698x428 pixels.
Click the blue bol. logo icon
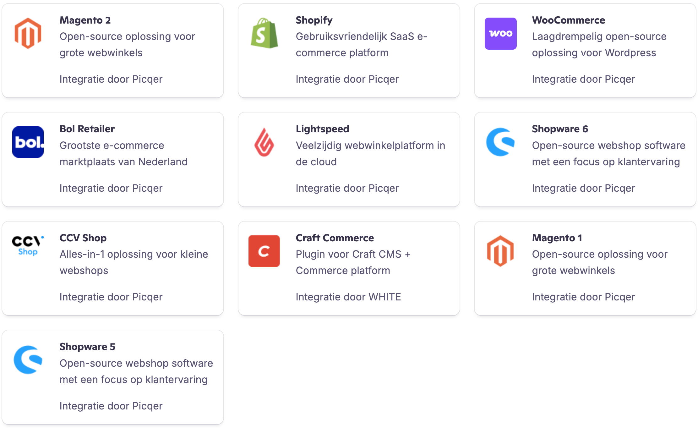tap(28, 142)
